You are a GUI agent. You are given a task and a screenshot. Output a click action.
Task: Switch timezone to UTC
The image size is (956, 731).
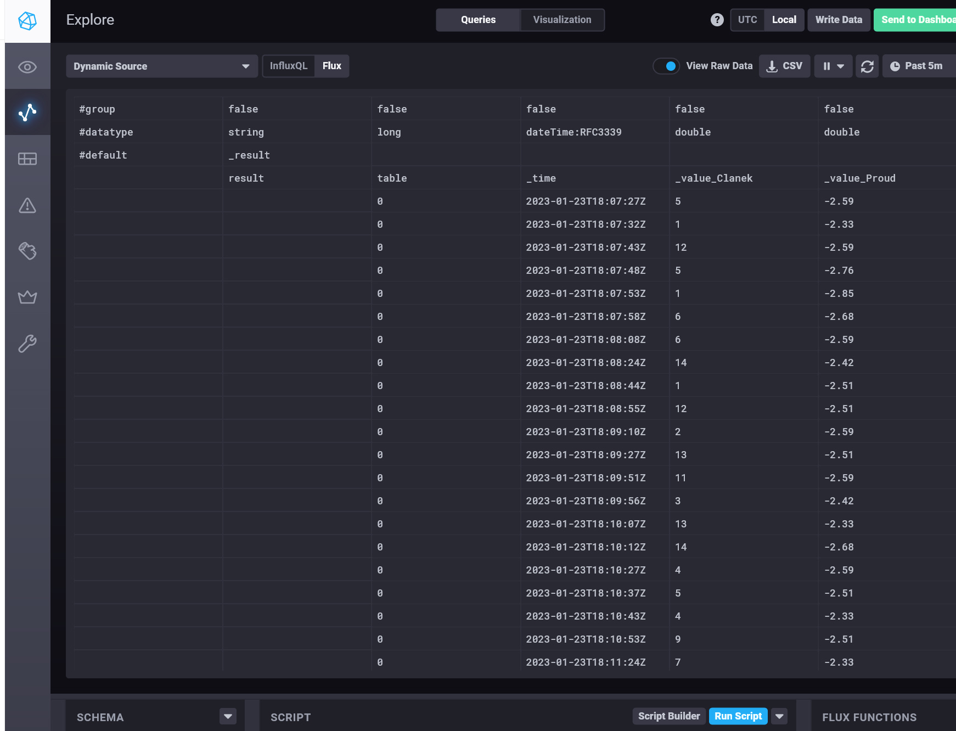tap(747, 20)
